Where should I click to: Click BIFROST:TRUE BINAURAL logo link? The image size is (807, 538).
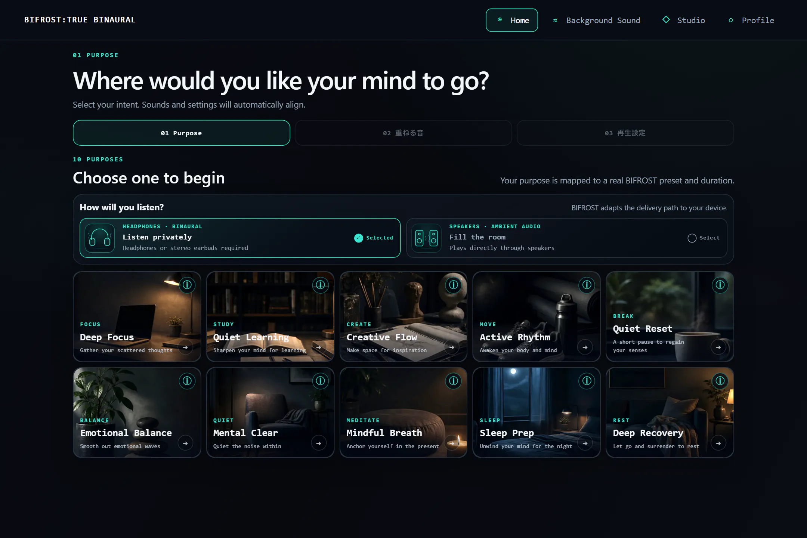[x=80, y=20]
